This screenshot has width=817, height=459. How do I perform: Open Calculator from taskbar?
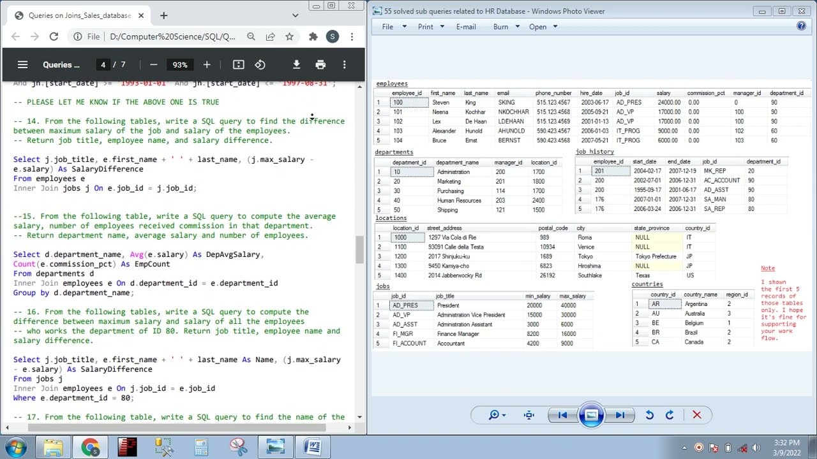201,447
